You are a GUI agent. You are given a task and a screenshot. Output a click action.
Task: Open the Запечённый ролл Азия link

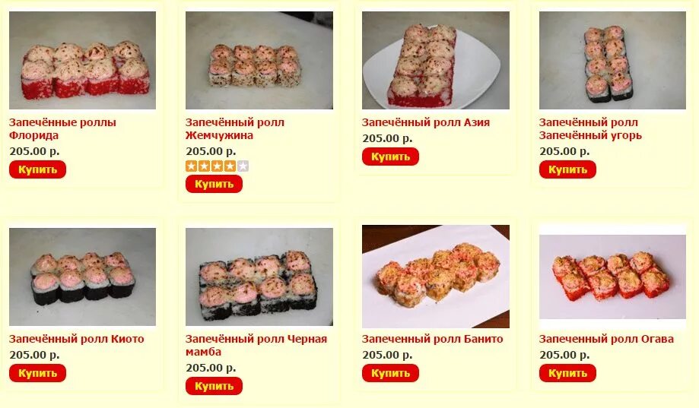point(426,122)
